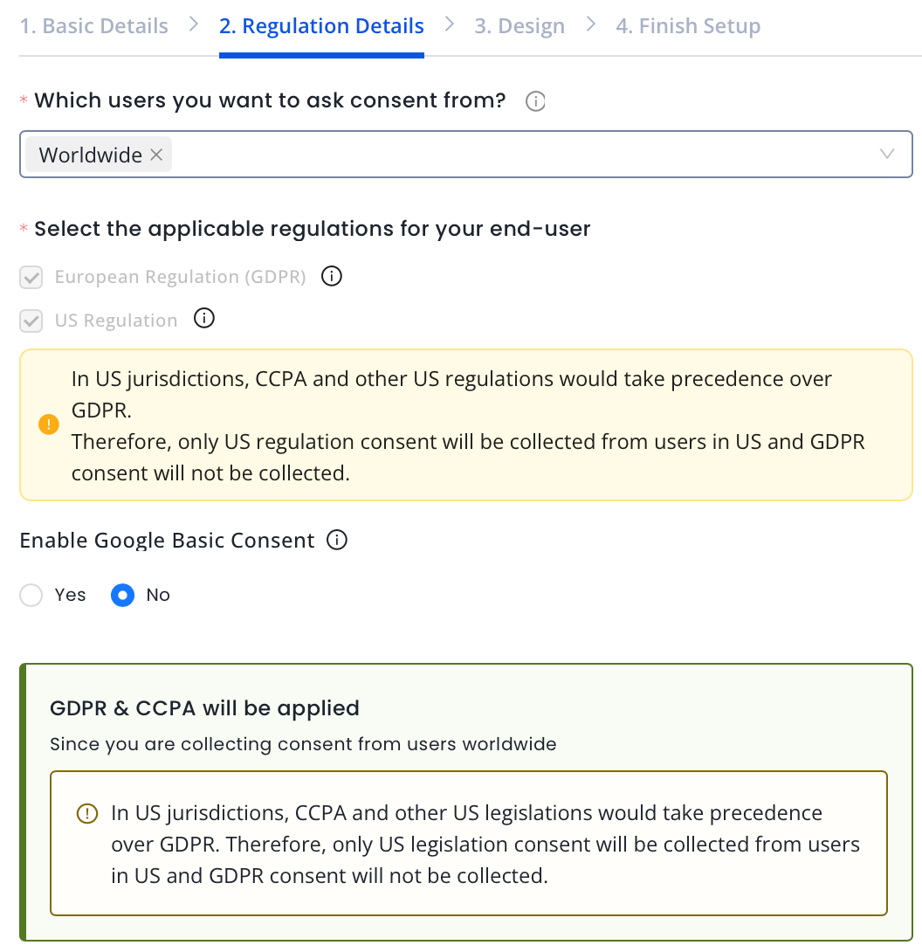Go to the 1. Basic Details step
Image resolution: width=922 pixels, height=952 pixels.
click(x=94, y=26)
